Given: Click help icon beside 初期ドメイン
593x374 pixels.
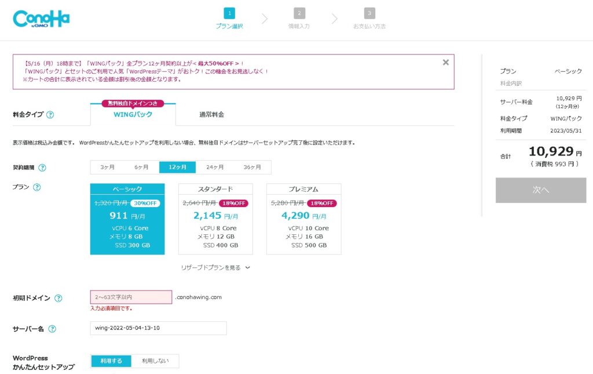Looking at the screenshot, I should (58, 298).
